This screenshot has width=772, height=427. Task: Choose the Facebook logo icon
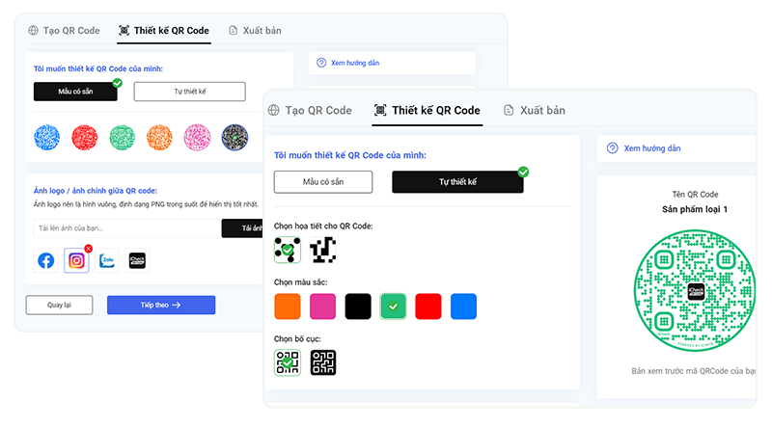46,260
